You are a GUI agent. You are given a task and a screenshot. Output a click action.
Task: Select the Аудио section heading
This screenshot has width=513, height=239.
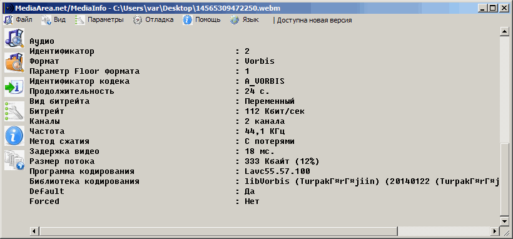point(42,41)
